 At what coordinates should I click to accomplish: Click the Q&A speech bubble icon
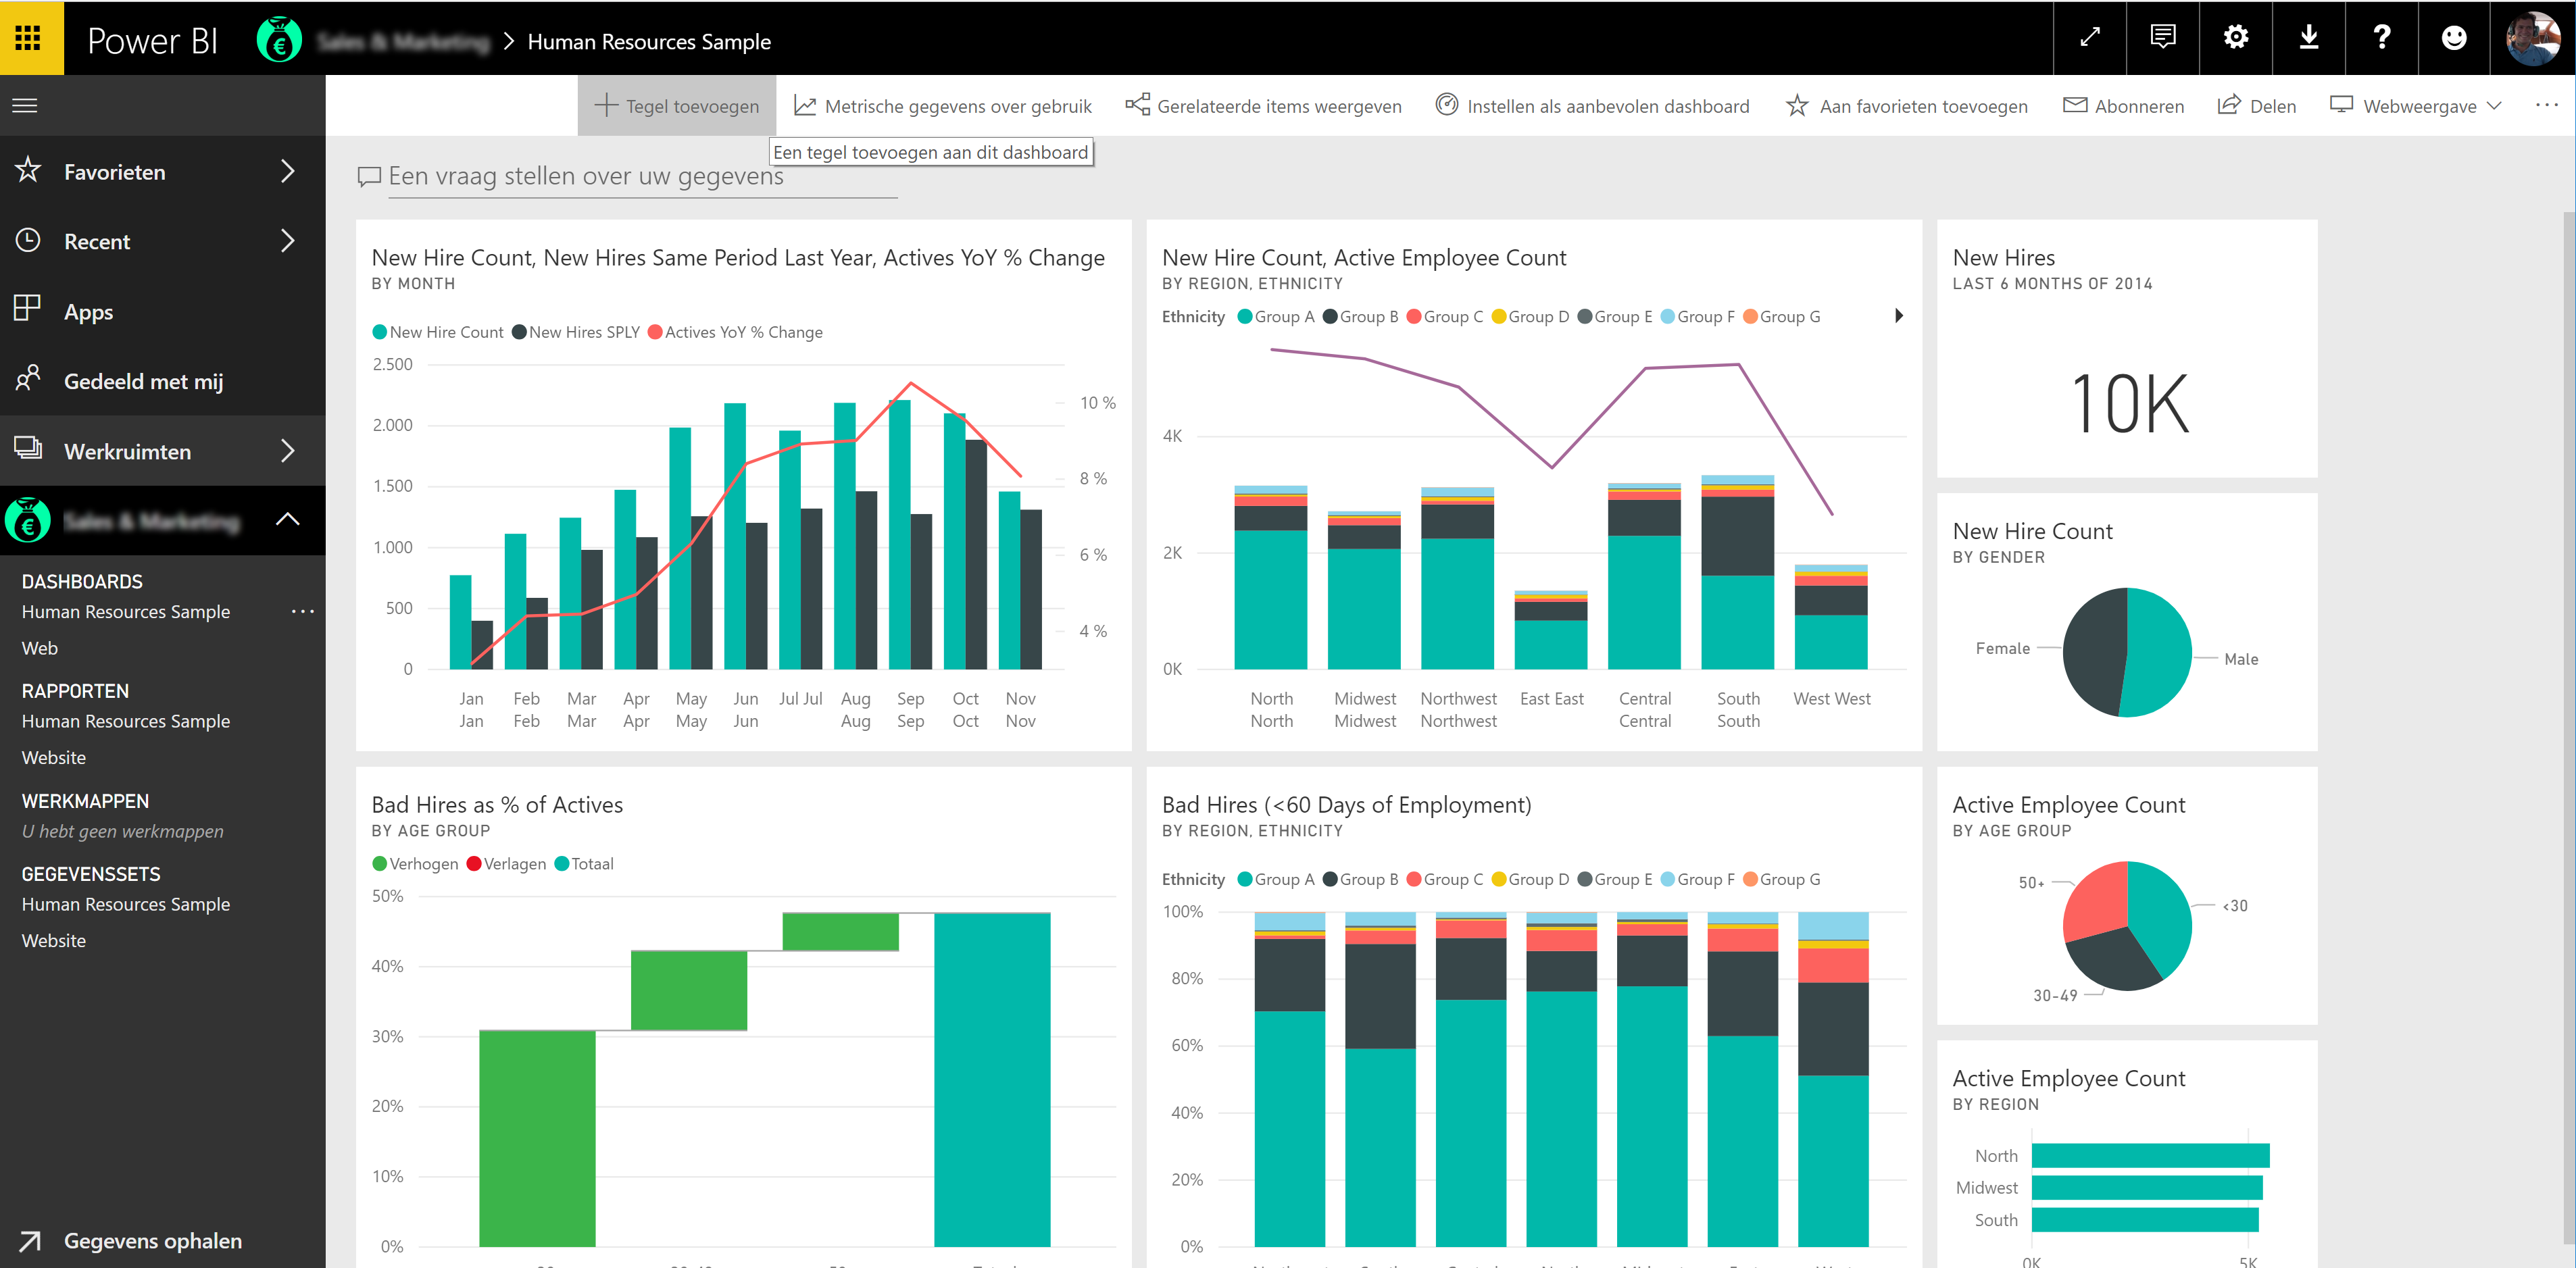(x=369, y=177)
